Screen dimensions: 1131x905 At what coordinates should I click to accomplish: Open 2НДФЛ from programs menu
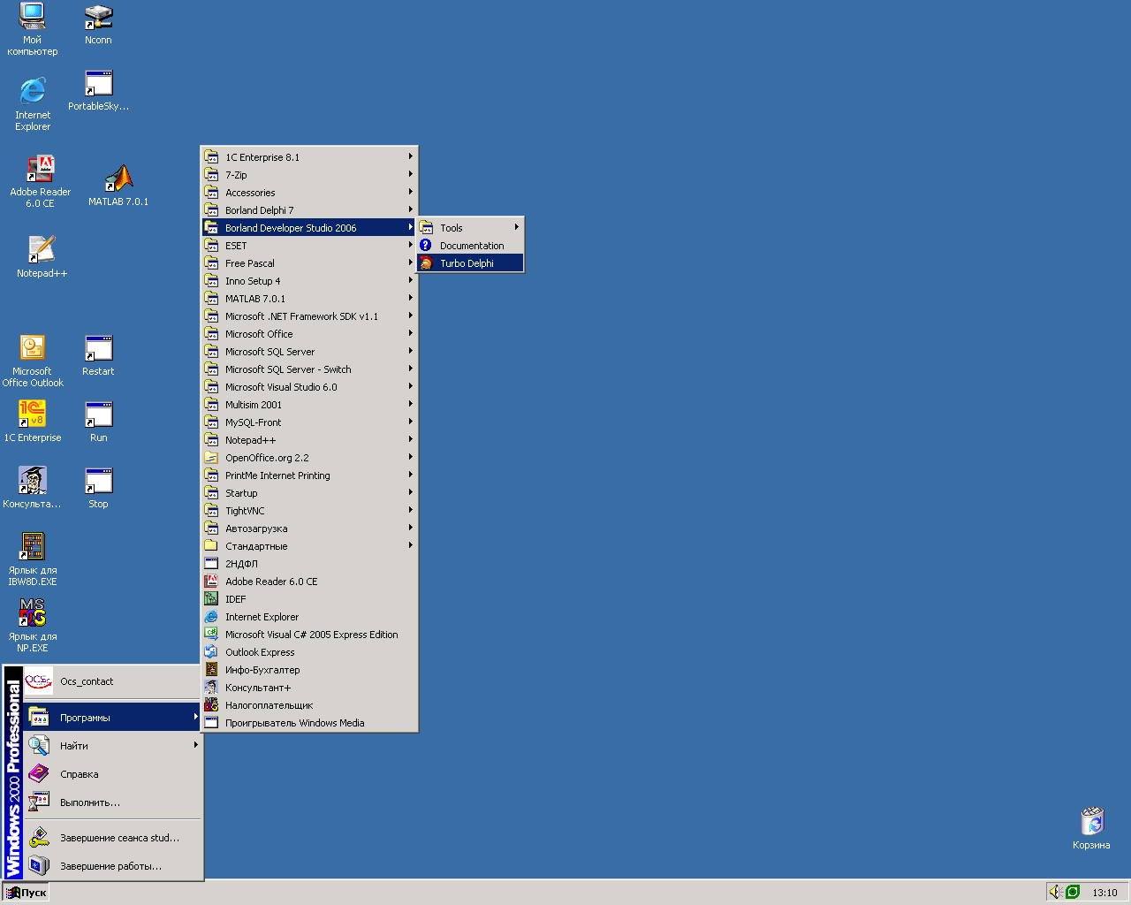(x=309, y=564)
